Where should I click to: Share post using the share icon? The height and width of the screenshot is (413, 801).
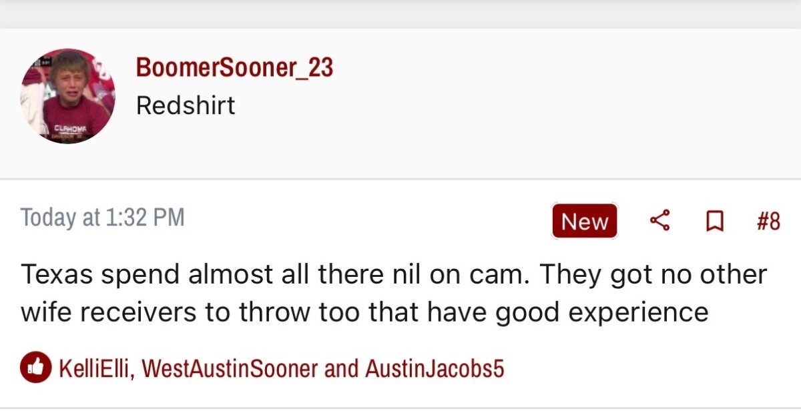pos(659,221)
